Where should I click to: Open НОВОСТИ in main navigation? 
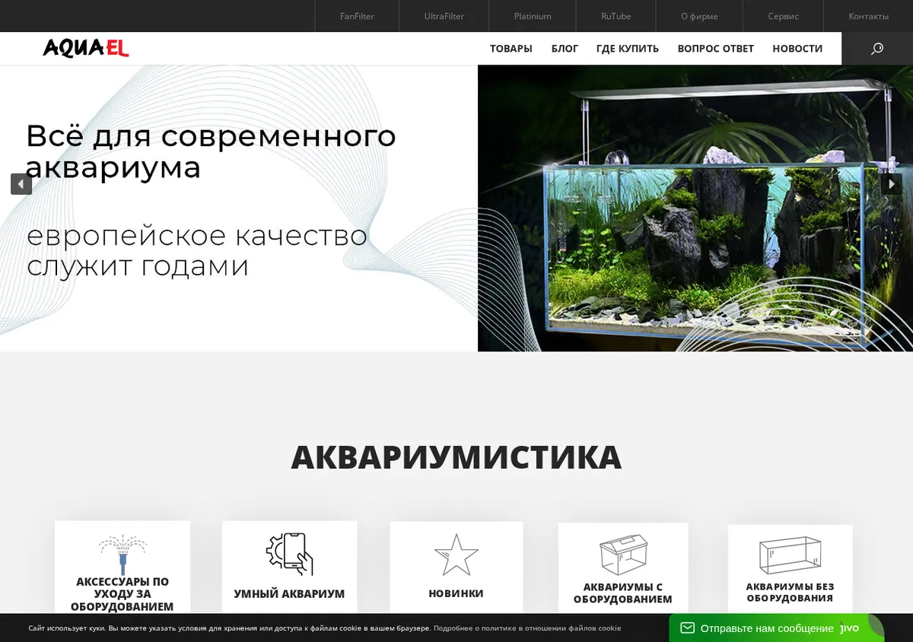[x=797, y=49]
